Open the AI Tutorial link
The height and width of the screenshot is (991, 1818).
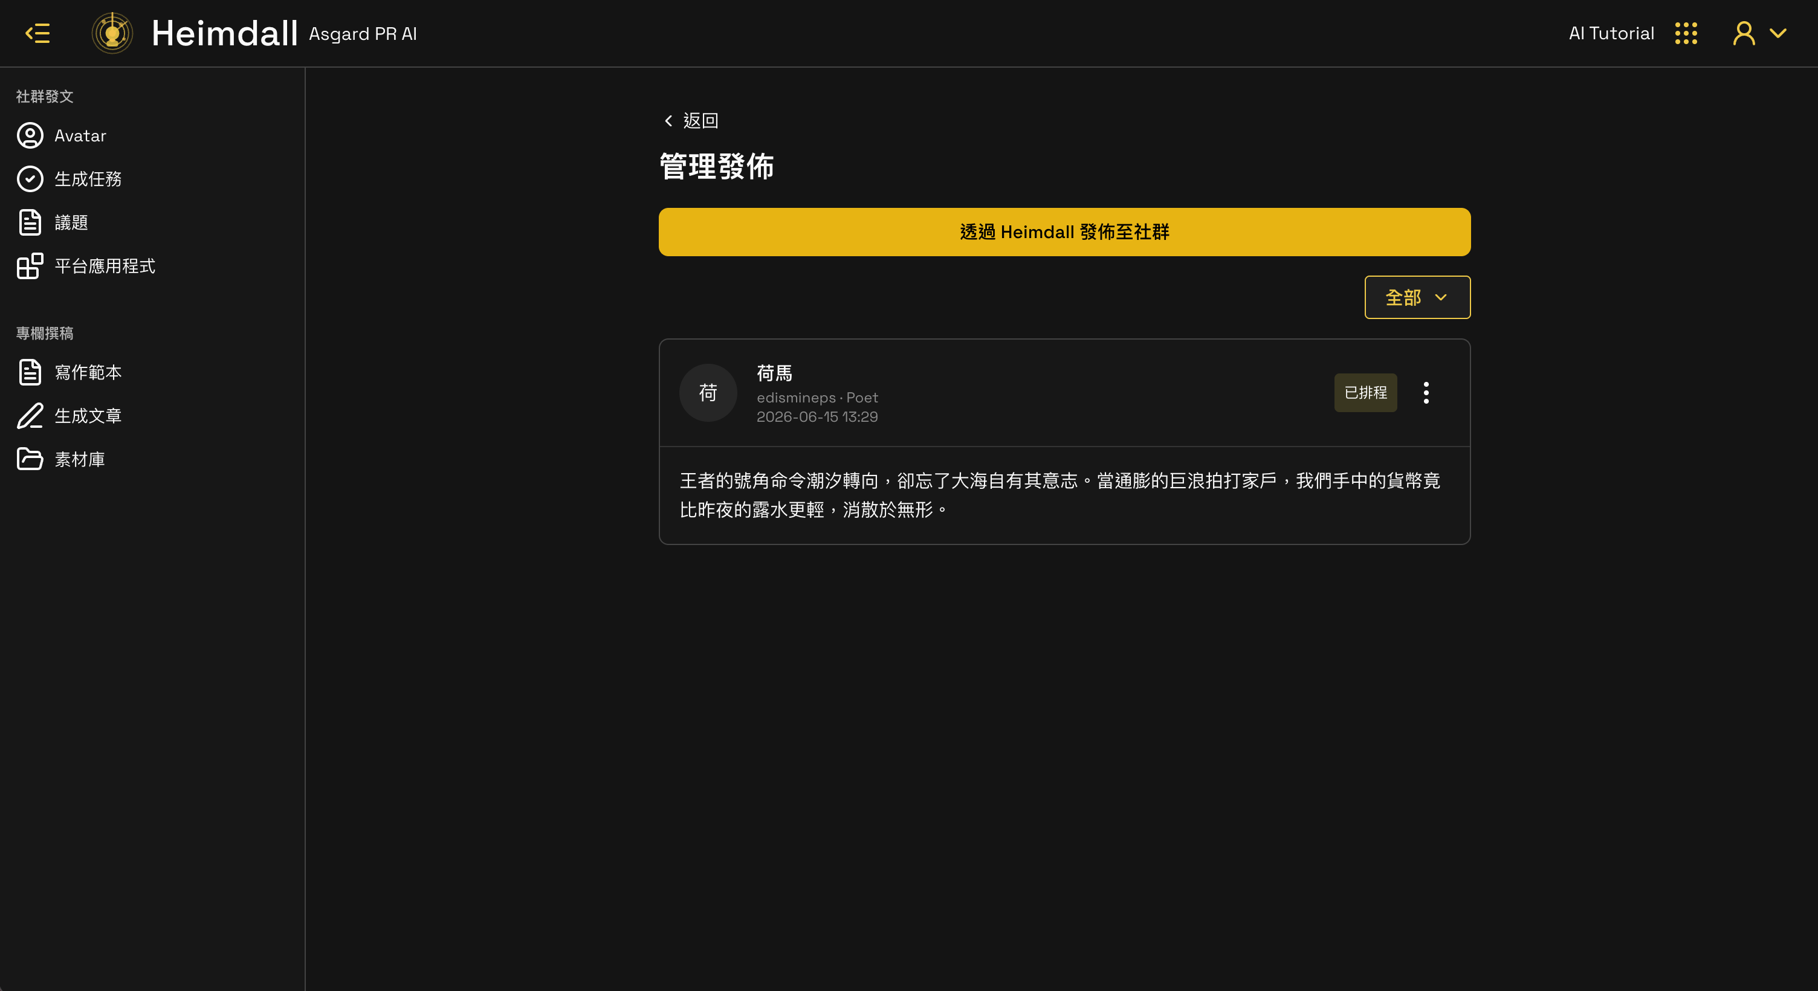tap(1611, 33)
